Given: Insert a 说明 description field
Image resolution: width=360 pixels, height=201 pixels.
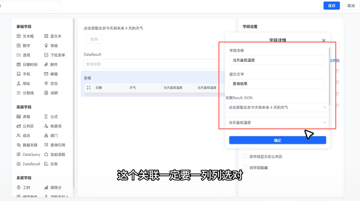Looking at the screenshot, I should point(51,93).
